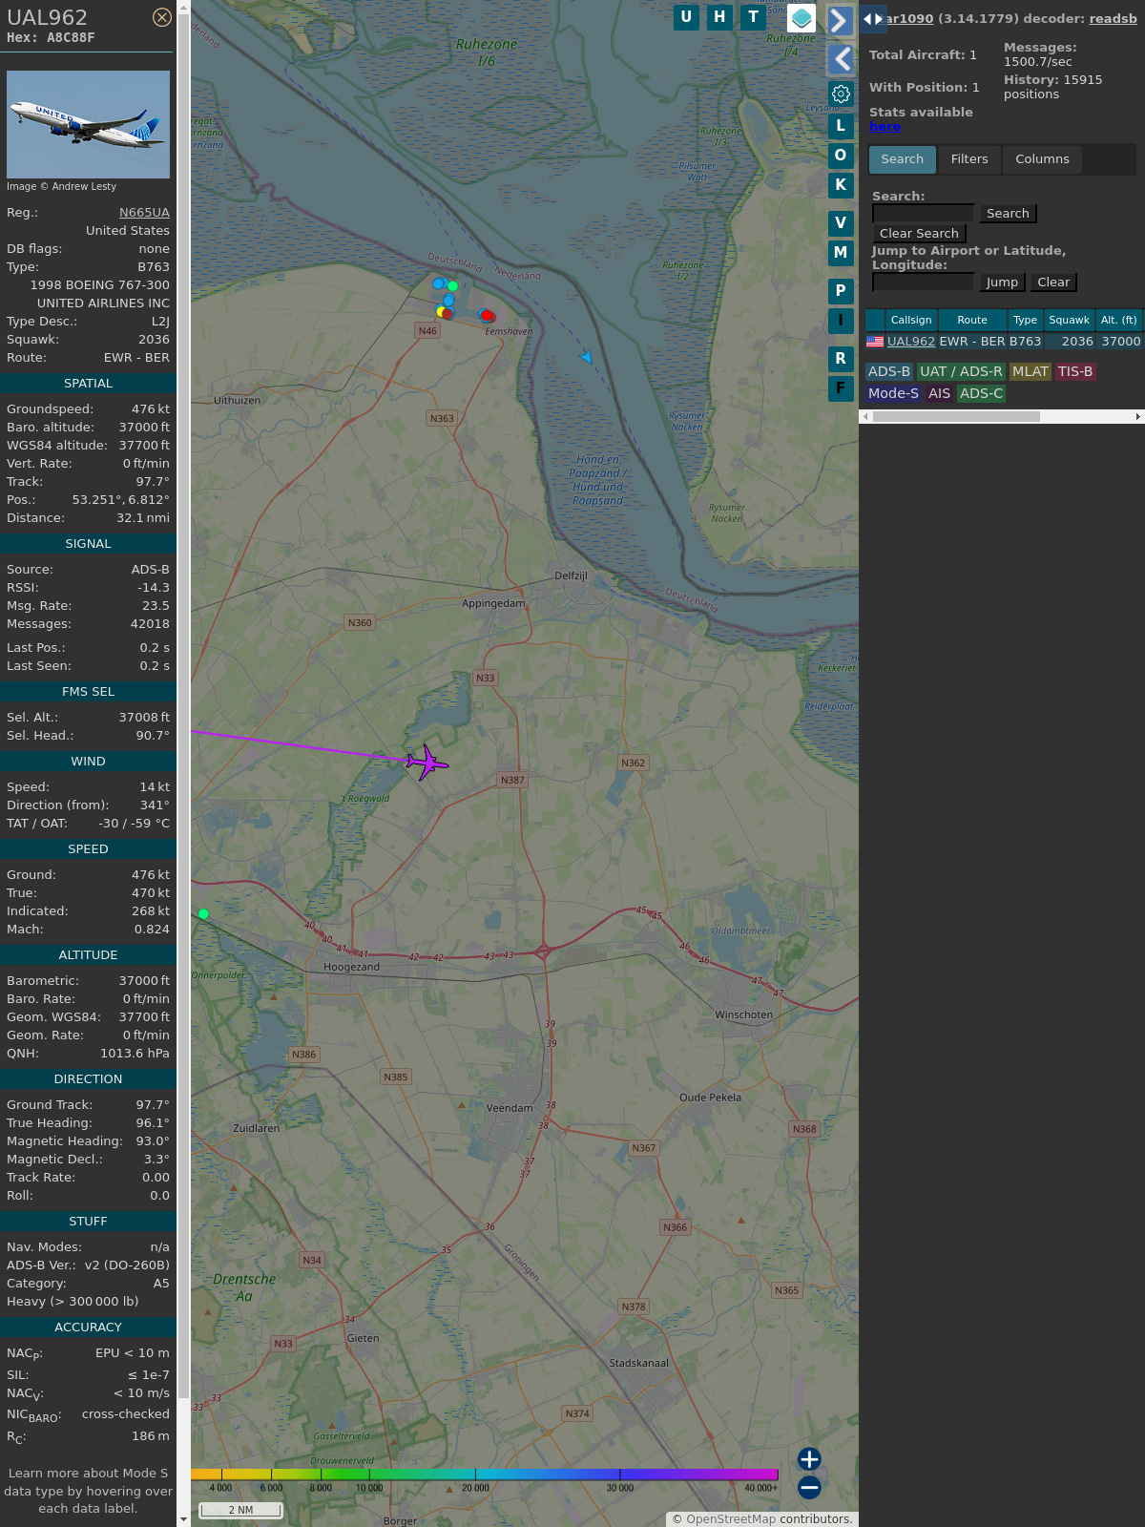Sort table by Alt. (ft) column header

pyautogui.click(x=1118, y=320)
